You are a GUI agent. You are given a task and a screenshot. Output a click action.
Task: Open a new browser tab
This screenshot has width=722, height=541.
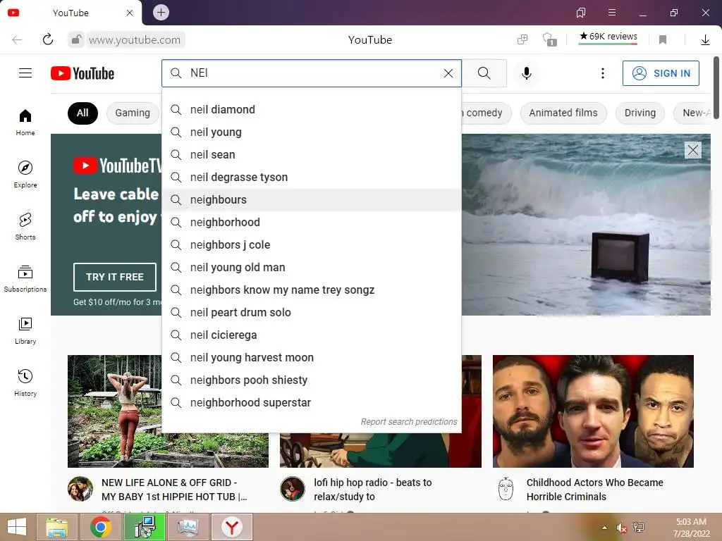pos(161,13)
